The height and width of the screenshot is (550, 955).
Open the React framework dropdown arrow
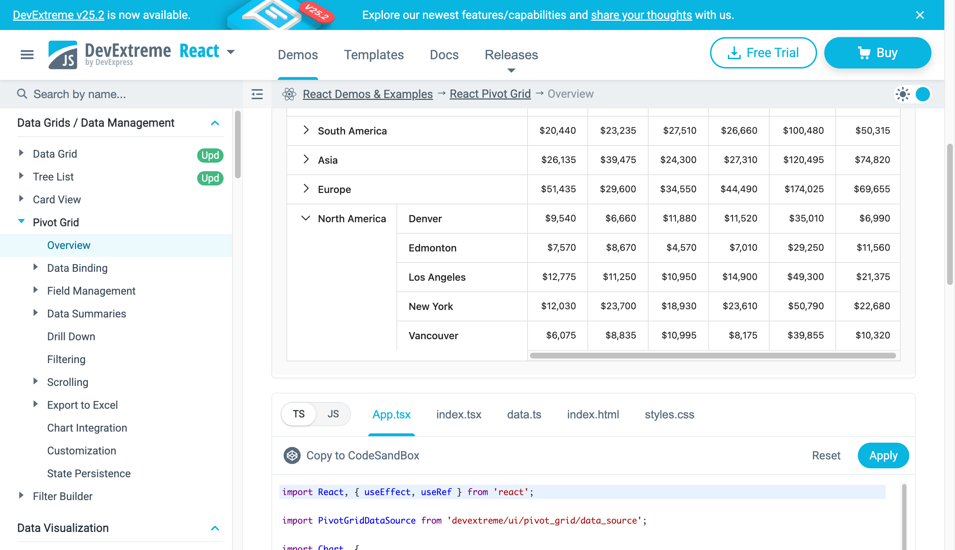pos(231,52)
